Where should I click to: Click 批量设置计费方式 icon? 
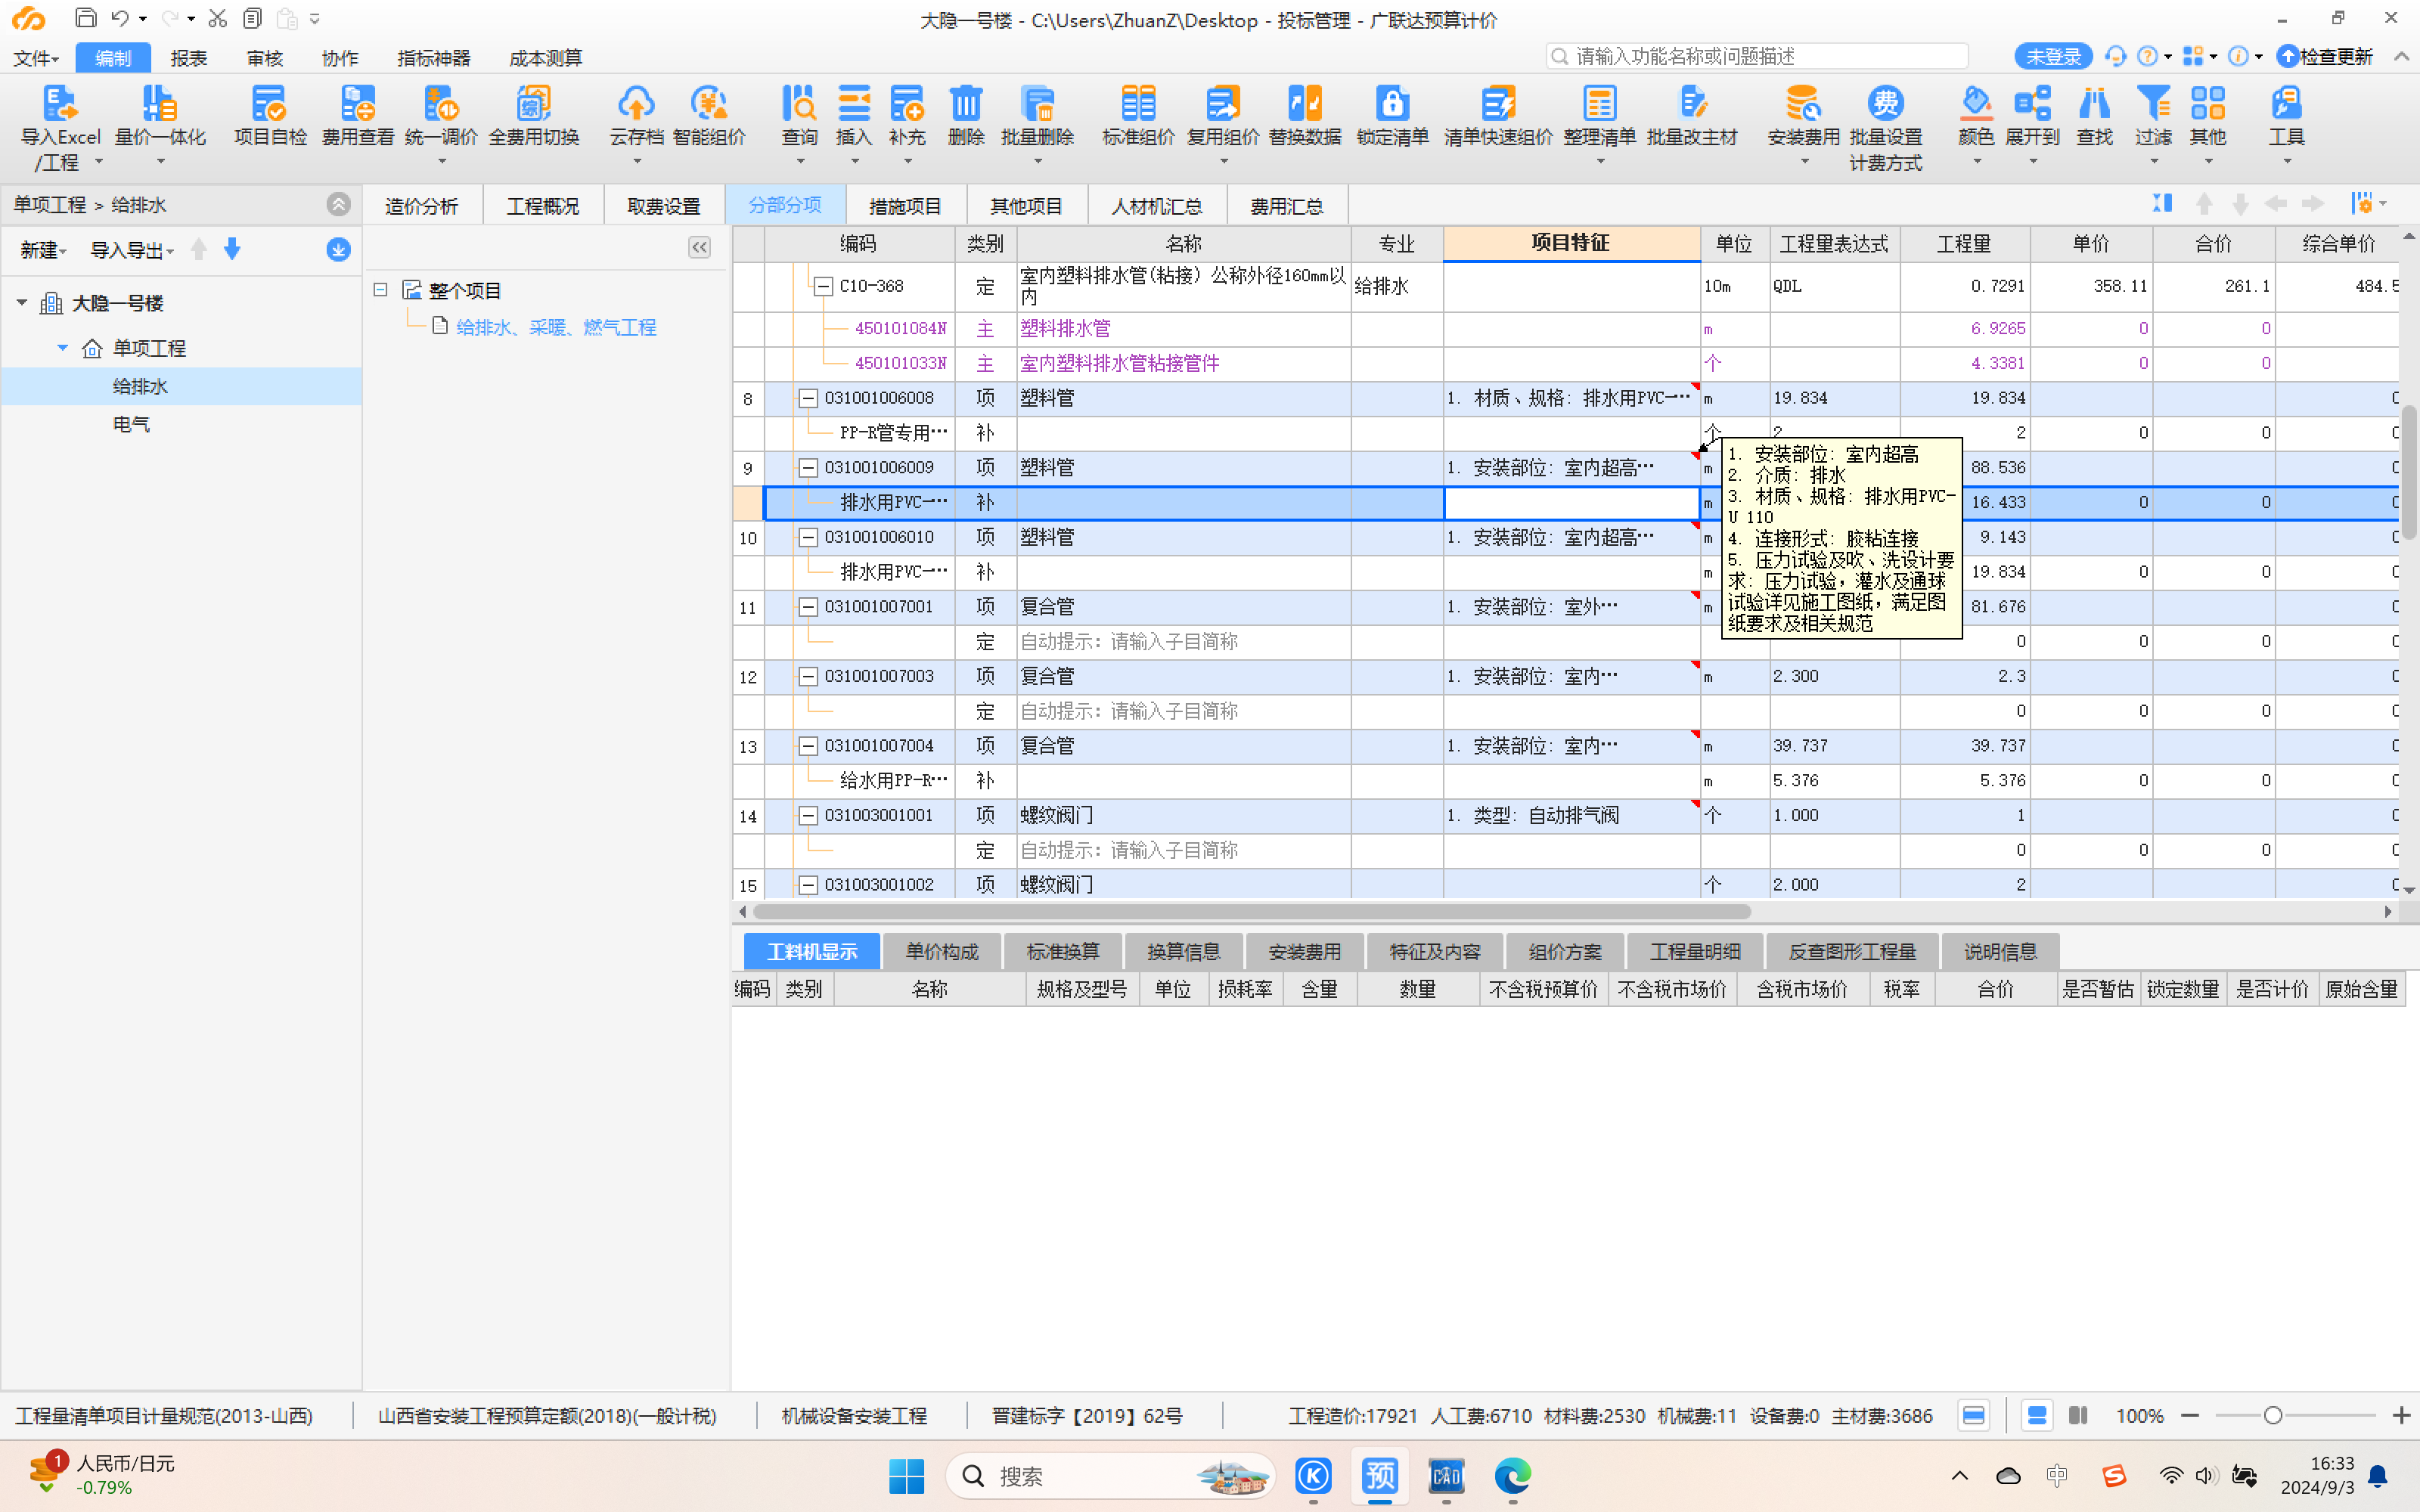(1885, 104)
